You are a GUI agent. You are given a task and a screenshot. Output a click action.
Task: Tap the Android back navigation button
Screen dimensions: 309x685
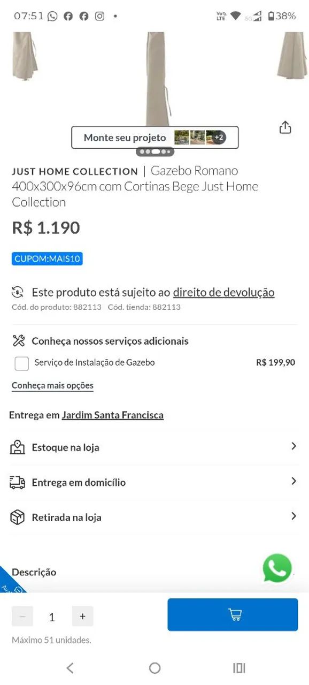69,667
